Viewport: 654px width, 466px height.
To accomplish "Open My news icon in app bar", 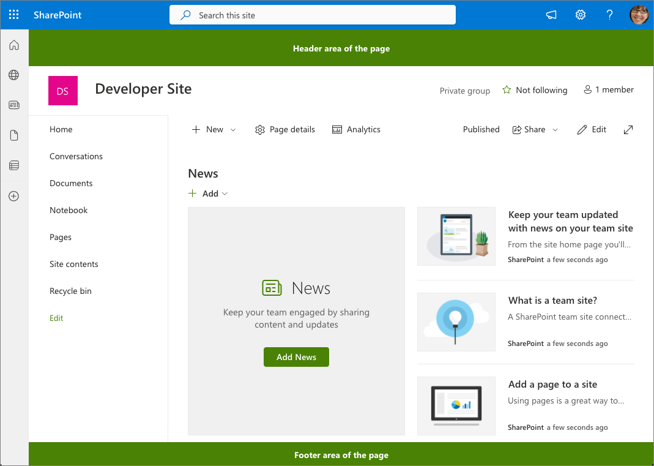I will [x=13, y=105].
